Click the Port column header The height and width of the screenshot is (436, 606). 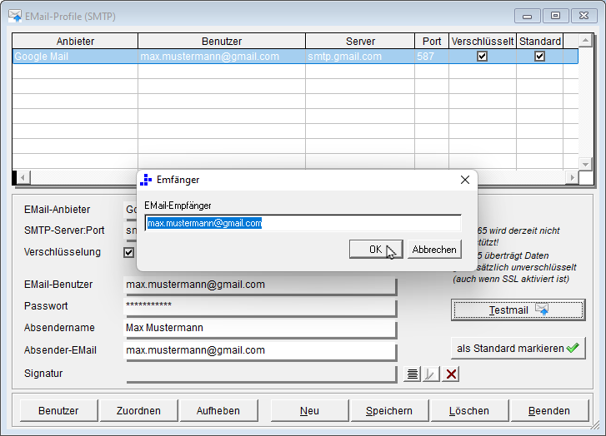click(432, 41)
